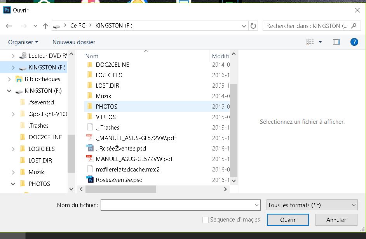
Task: Open the blue help icon
Action: coord(354,42)
